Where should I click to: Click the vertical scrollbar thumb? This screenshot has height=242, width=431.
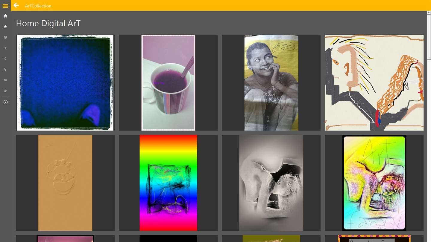pyautogui.click(x=429, y=37)
